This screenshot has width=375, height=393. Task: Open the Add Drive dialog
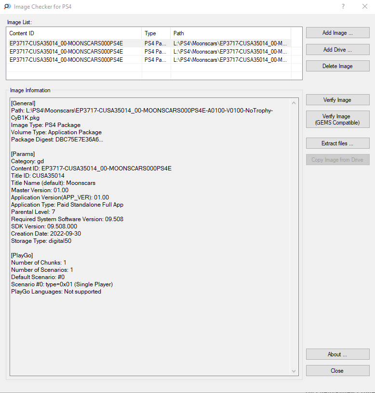pos(337,50)
